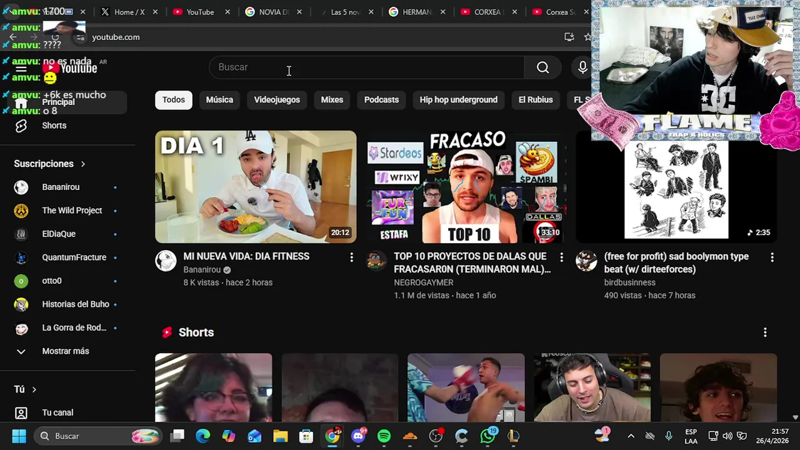Open the Shorts shelf three-dot menu
Viewport: 800px width, 450px height.
point(765,332)
